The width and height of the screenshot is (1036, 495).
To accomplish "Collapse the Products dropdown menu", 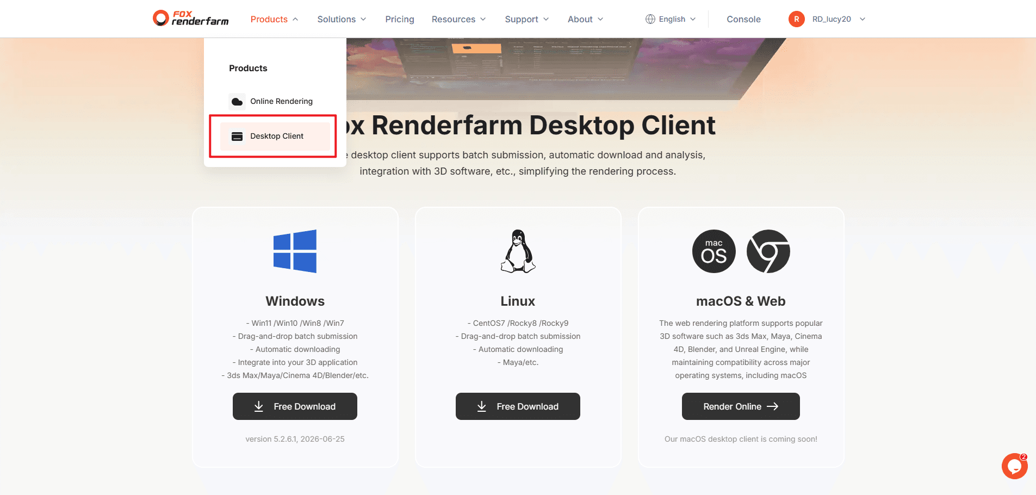I will 275,19.
